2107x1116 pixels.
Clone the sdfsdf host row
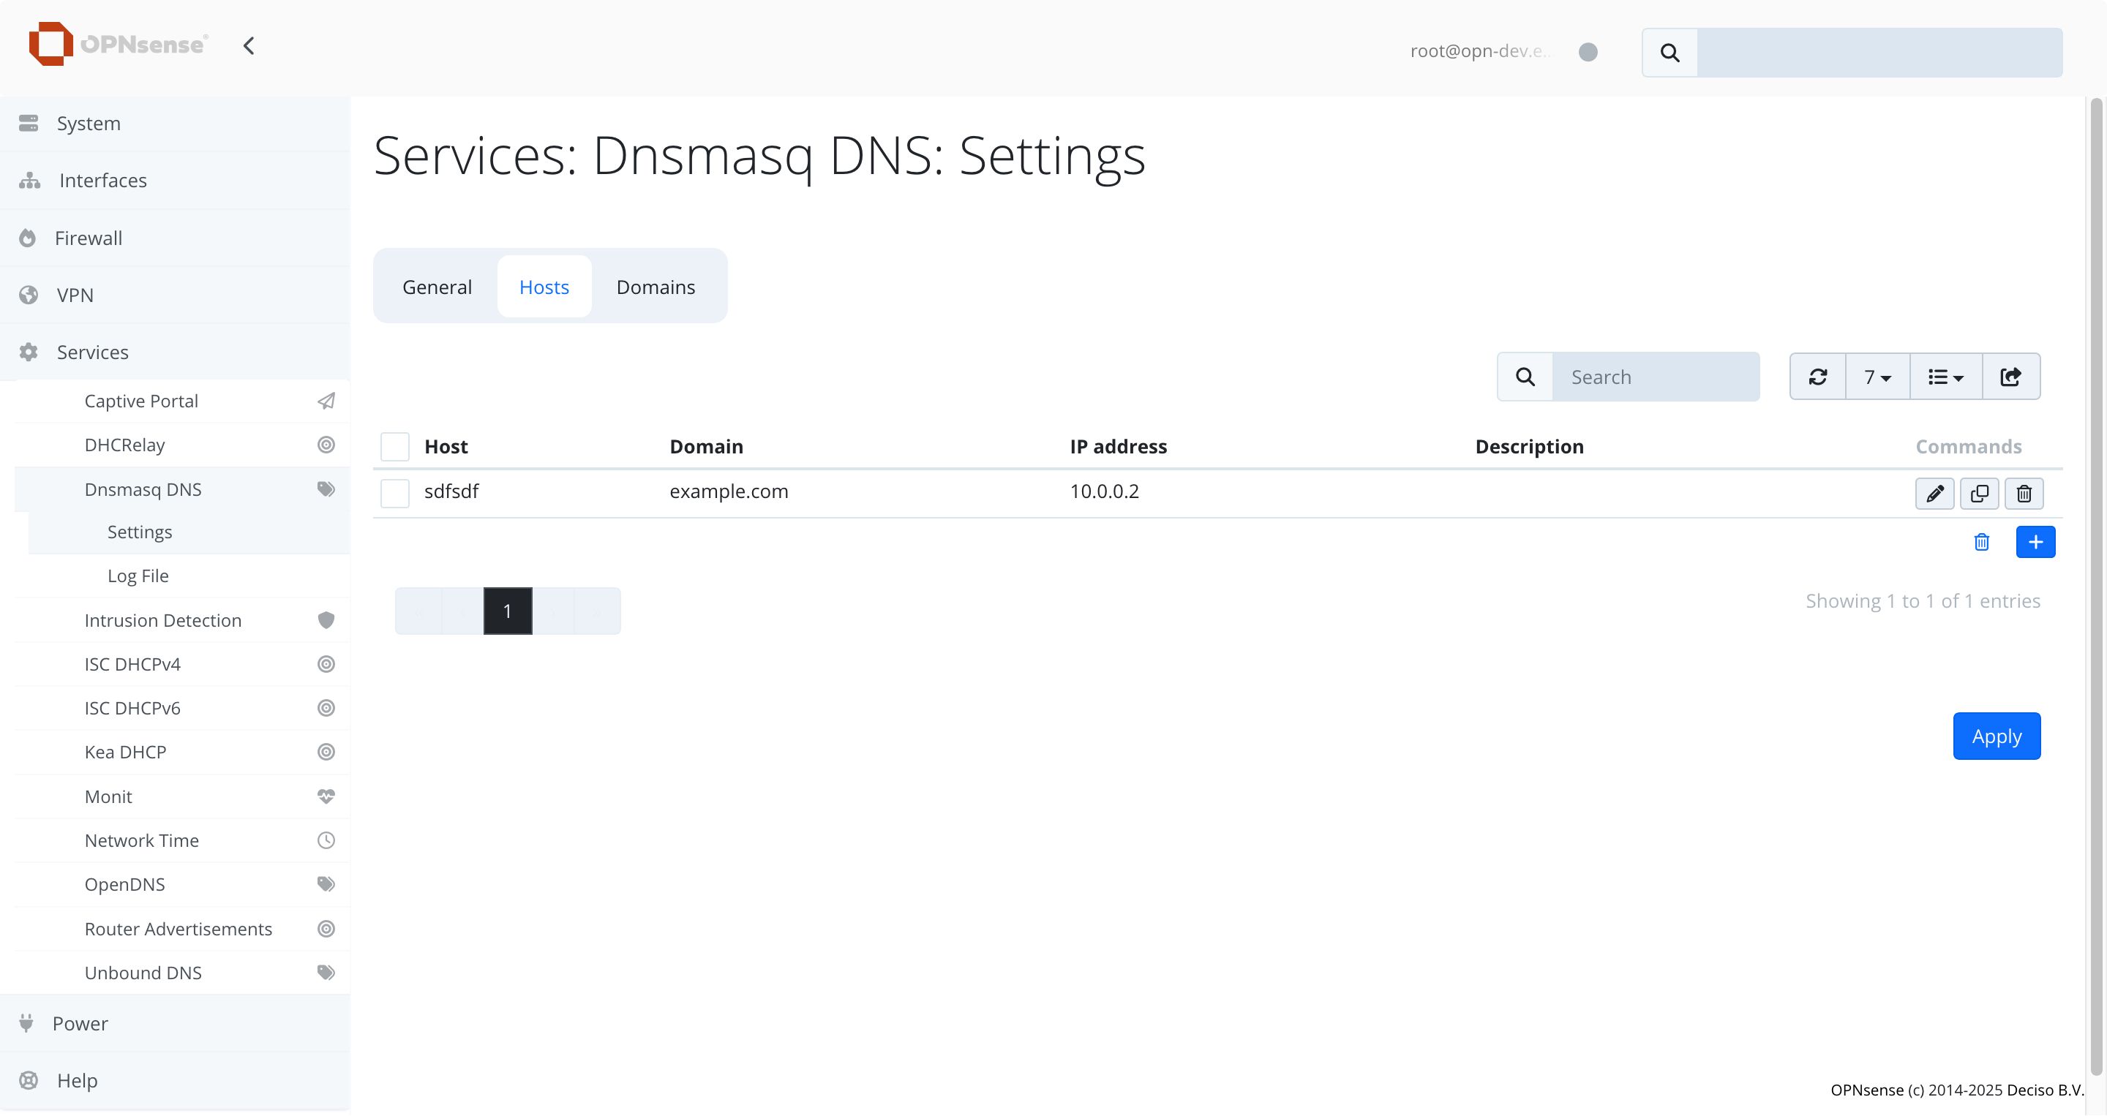tap(1978, 494)
